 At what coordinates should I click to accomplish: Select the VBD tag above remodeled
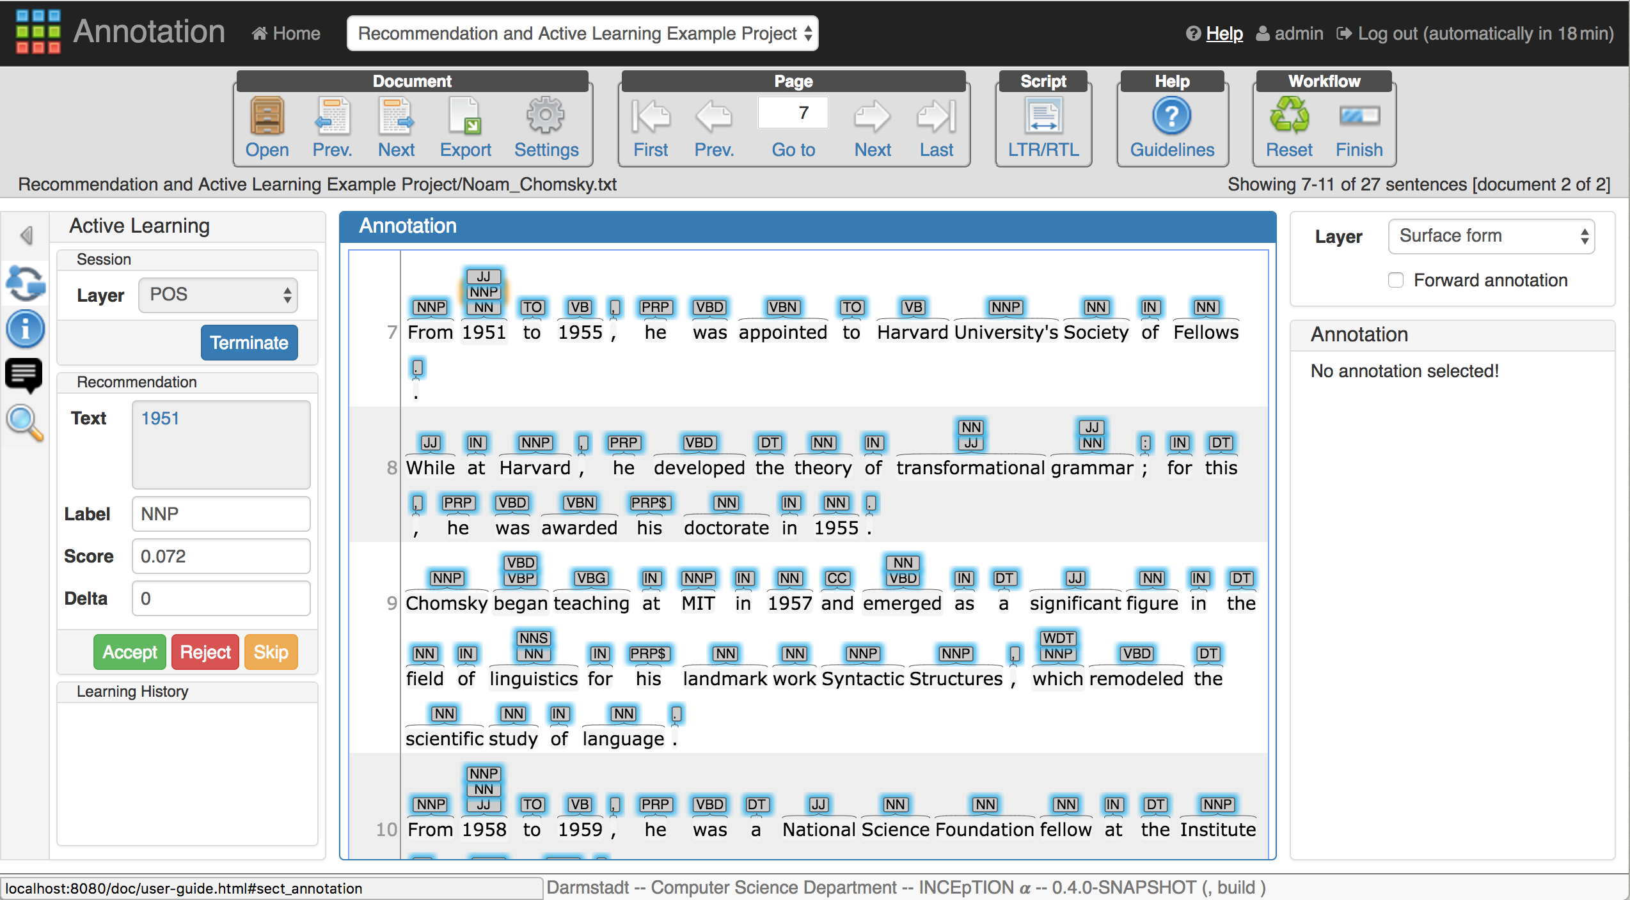(1137, 654)
